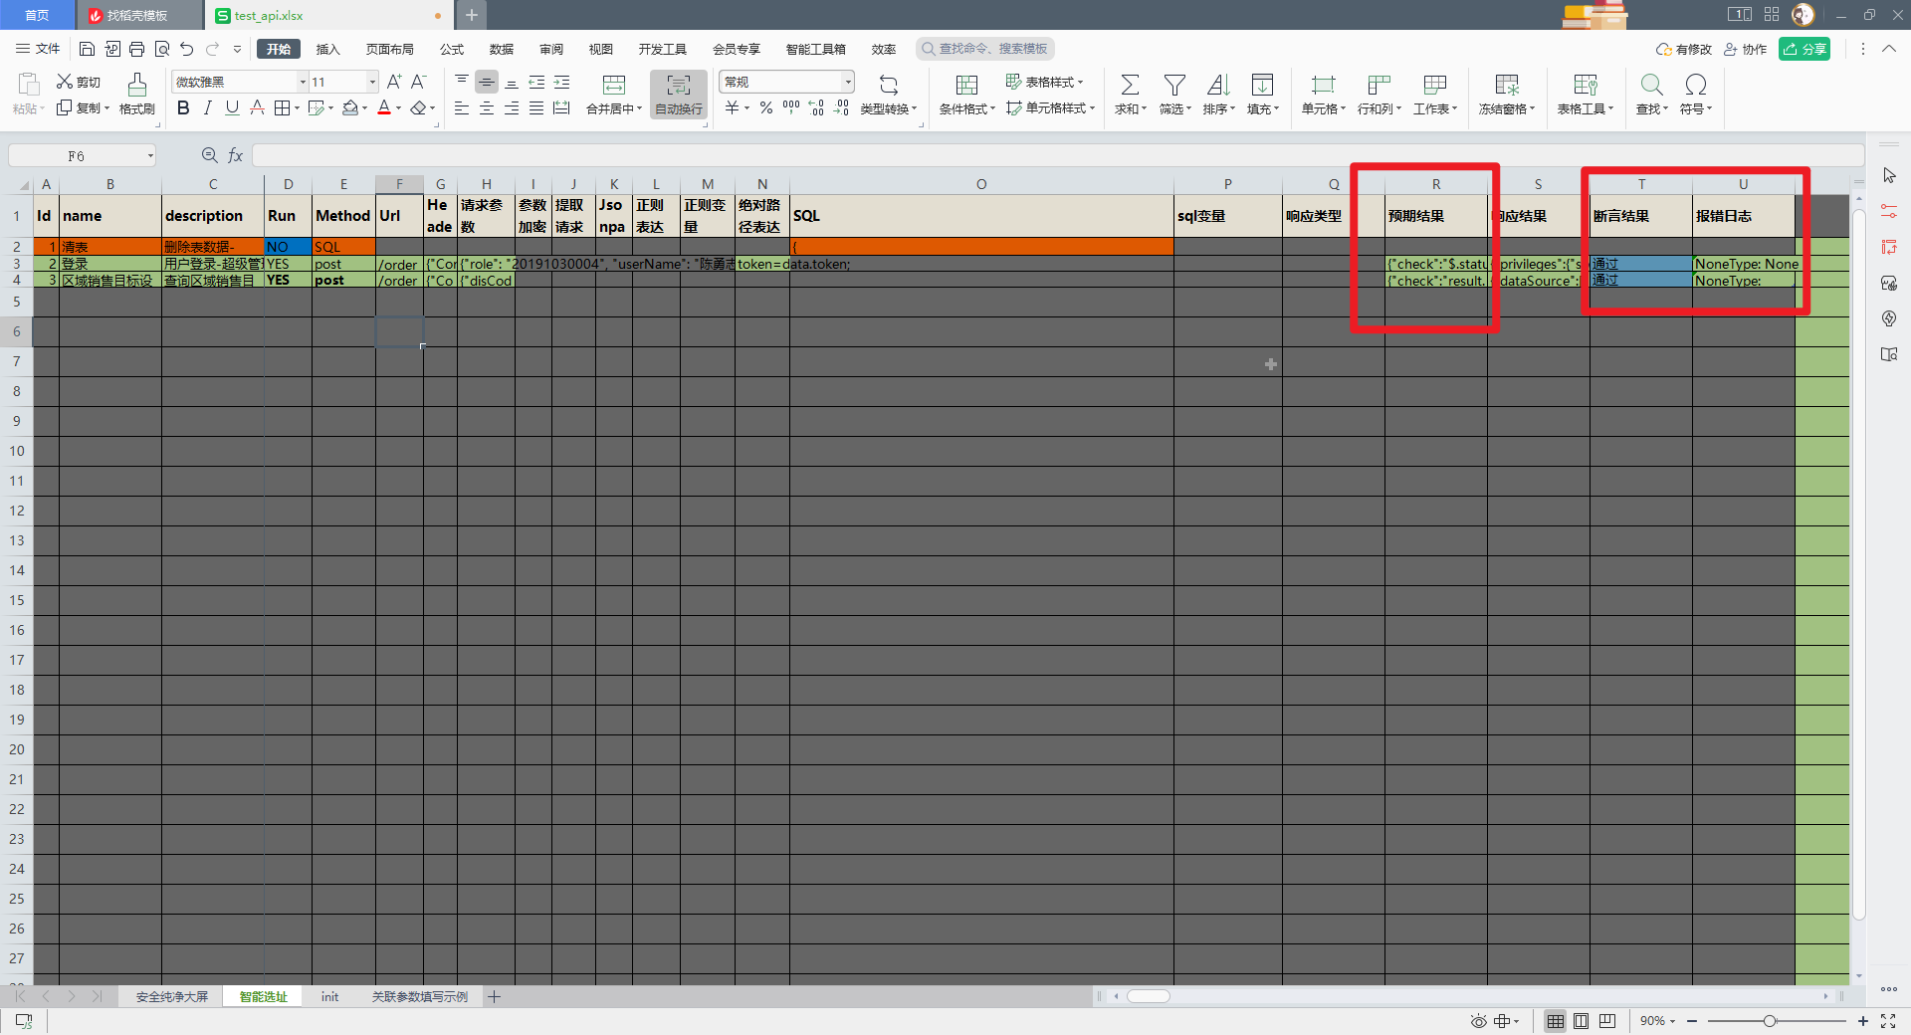This screenshot has width=1911, height=1035.
Task: Click the Find (查找) magnifier icon
Action: coord(1651,85)
